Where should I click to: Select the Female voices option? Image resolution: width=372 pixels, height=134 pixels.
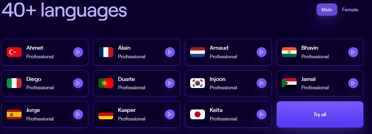click(350, 10)
